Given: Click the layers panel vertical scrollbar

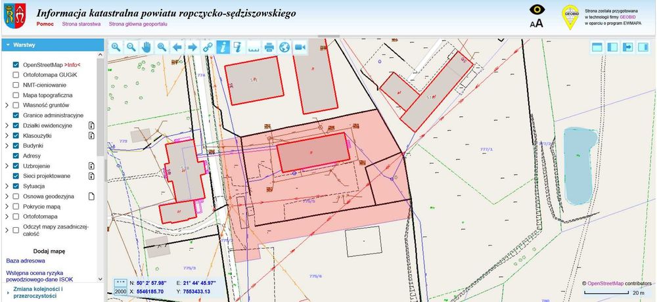Looking at the screenshot, I should [x=100, y=107].
